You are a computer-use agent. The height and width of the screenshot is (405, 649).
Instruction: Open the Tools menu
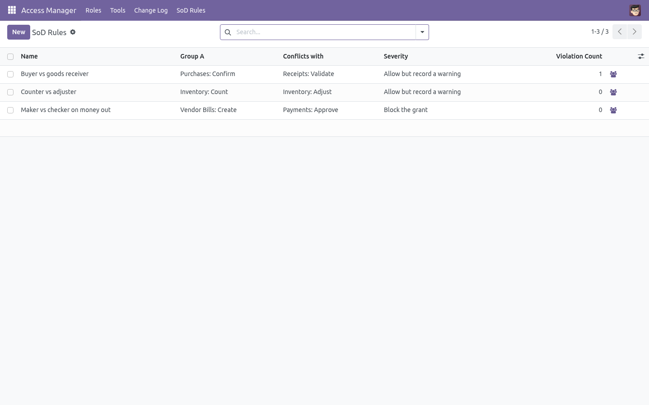tap(118, 10)
